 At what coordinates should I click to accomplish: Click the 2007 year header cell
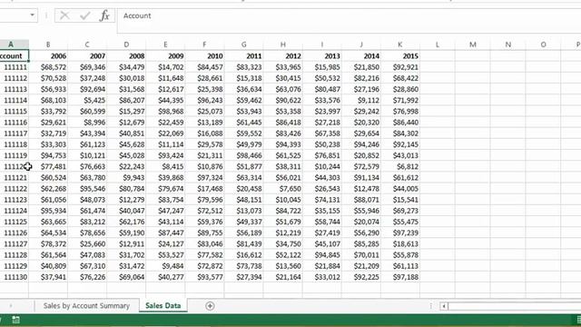tap(87, 56)
